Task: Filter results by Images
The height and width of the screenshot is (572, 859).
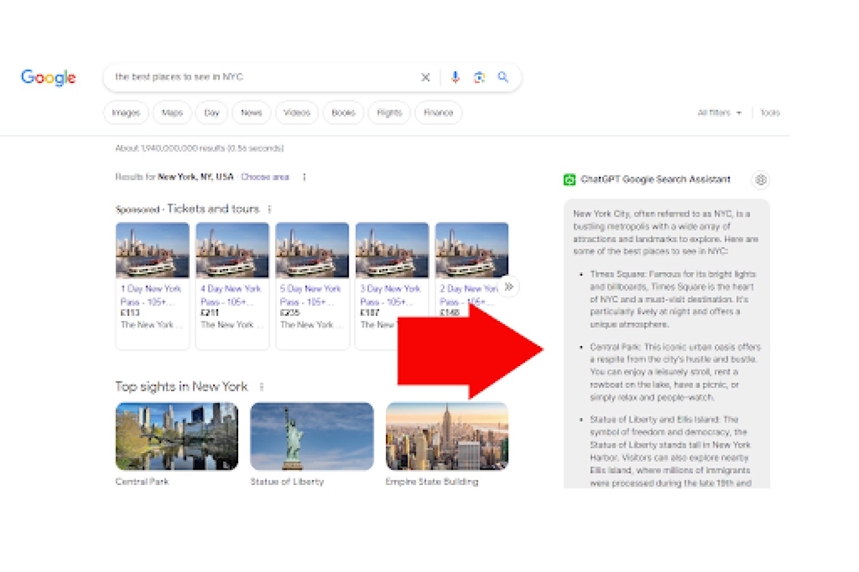Action: point(126,113)
